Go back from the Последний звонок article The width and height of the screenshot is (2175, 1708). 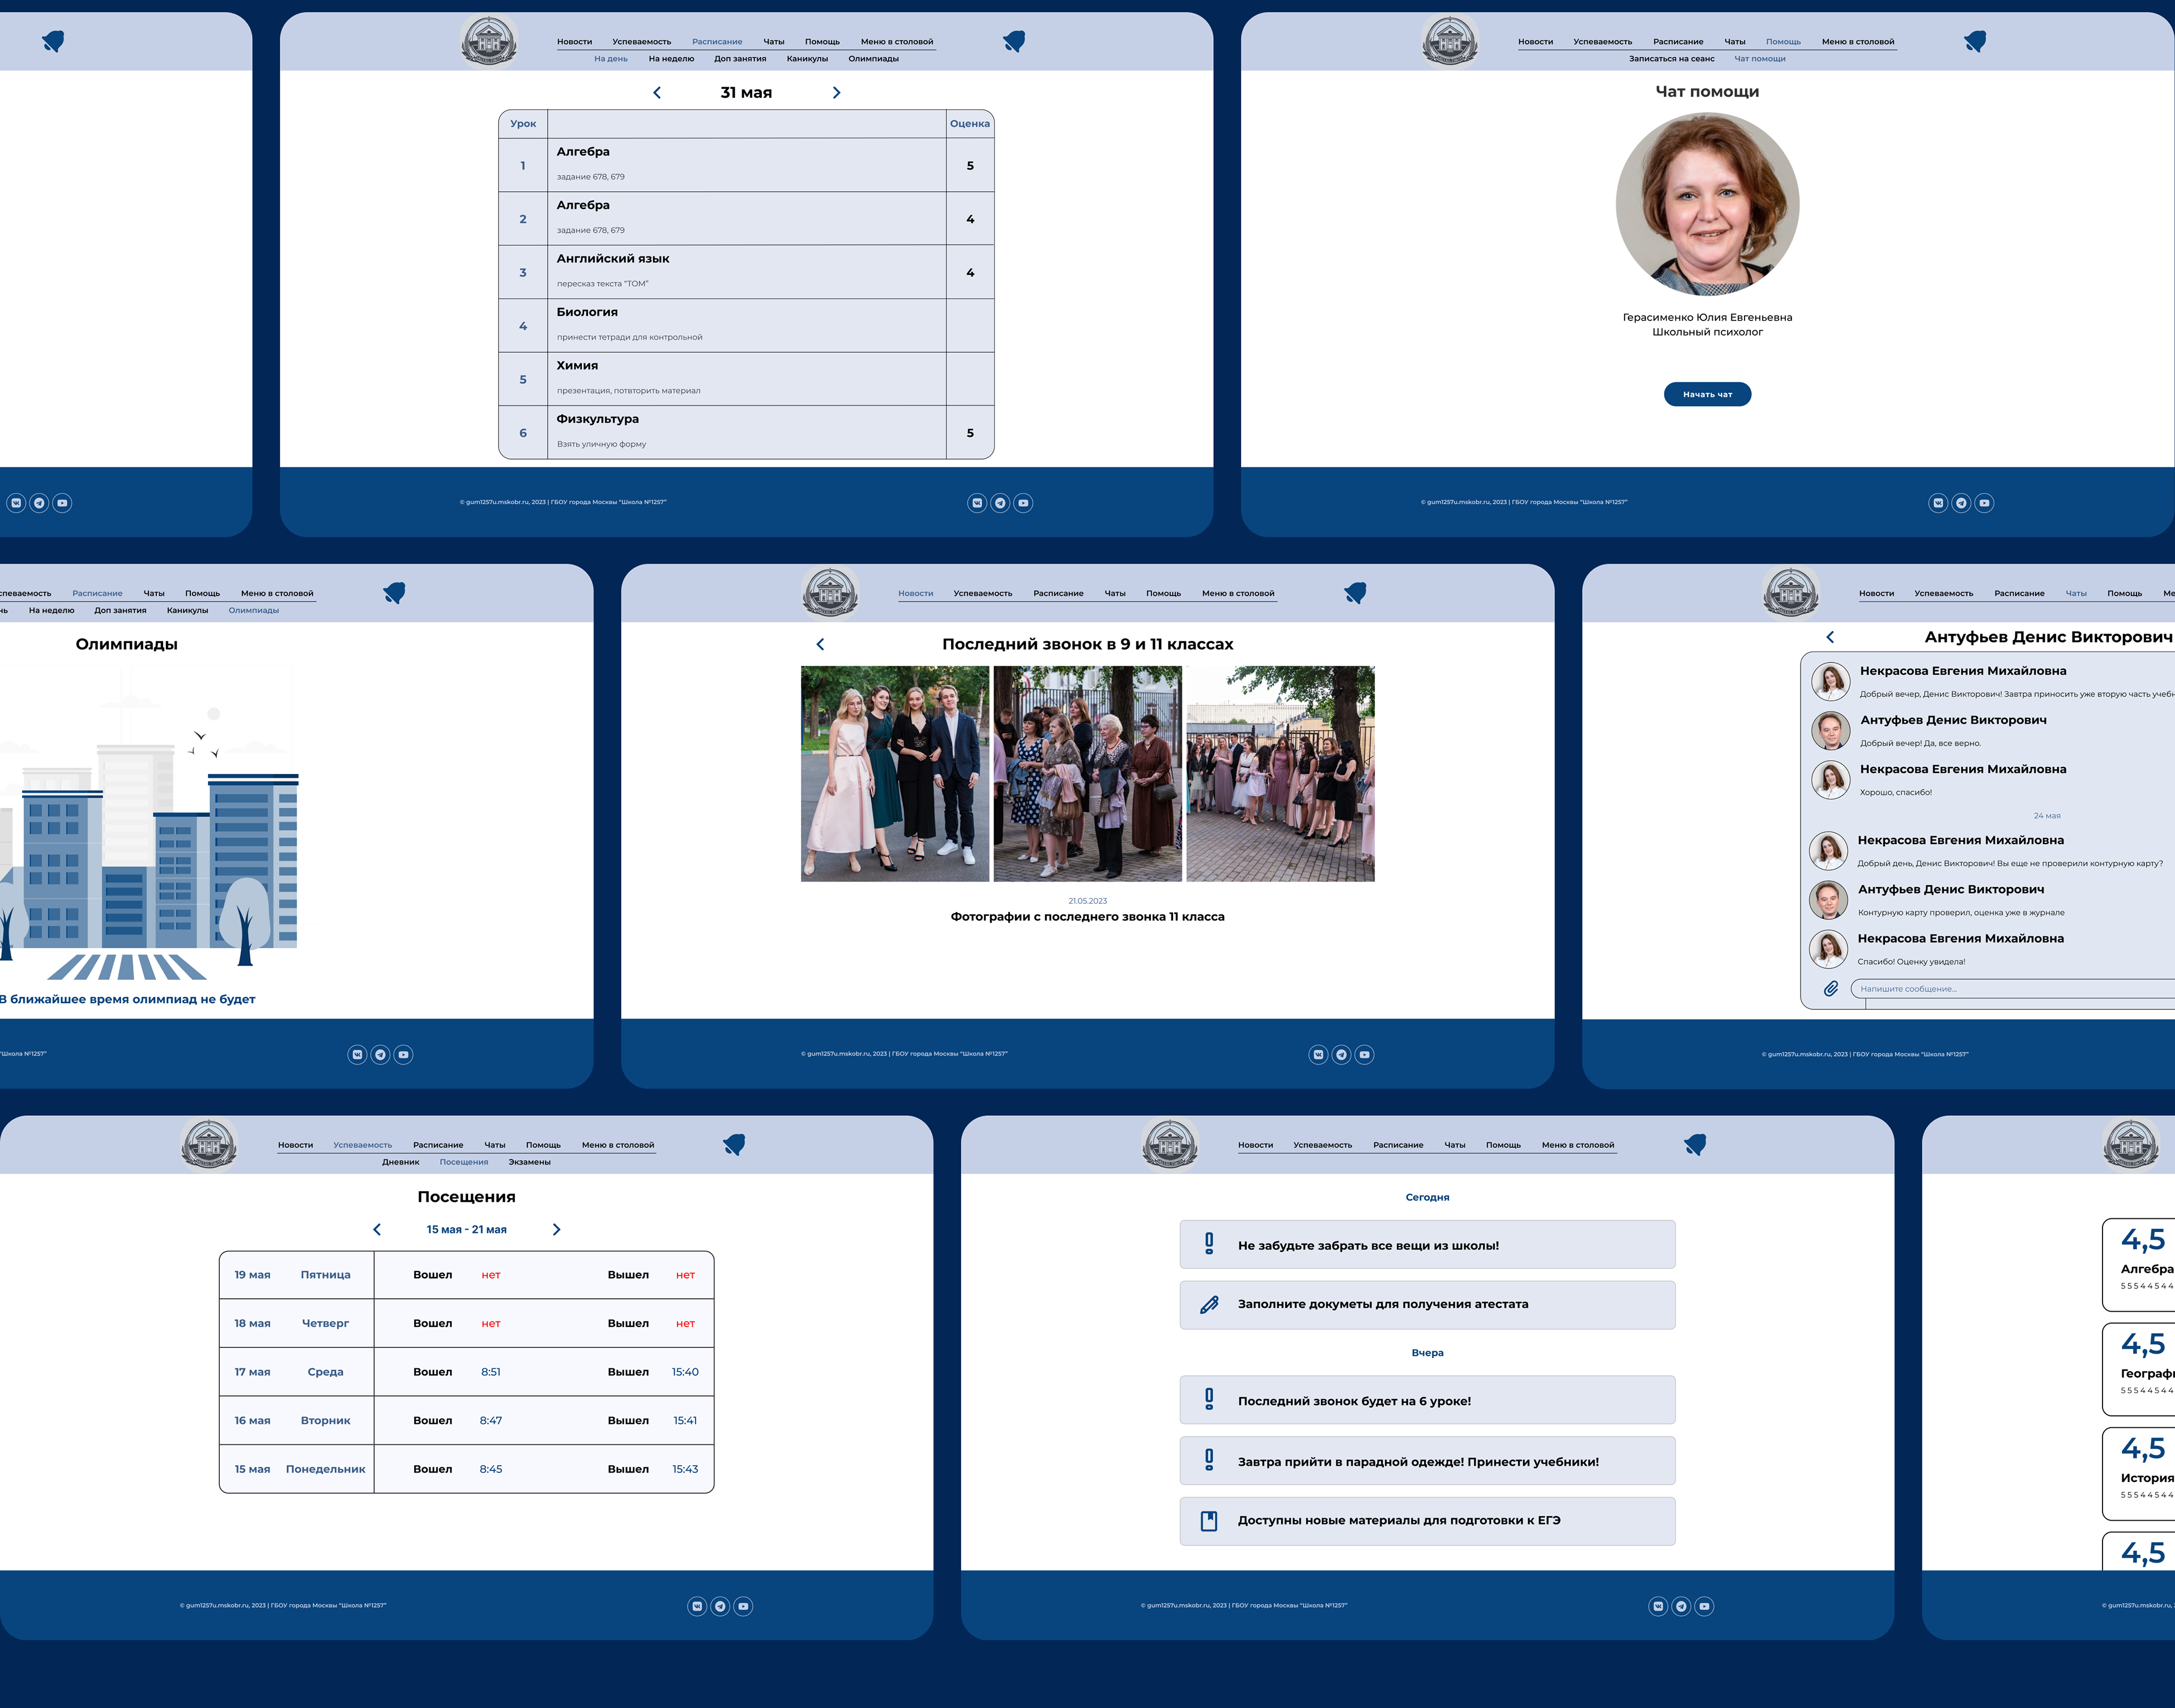click(x=820, y=644)
